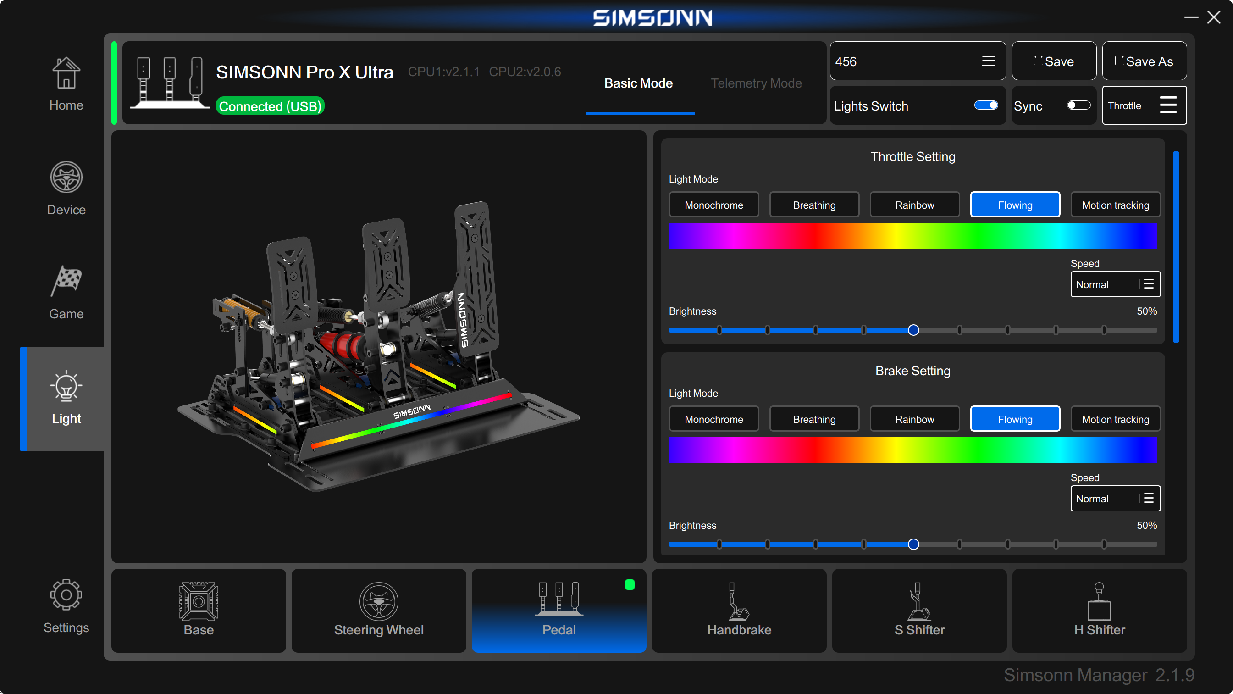Screen dimensions: 1233x694
Task: Click the Save As button
Action: pyautogui.click(x=1145, y=61)
